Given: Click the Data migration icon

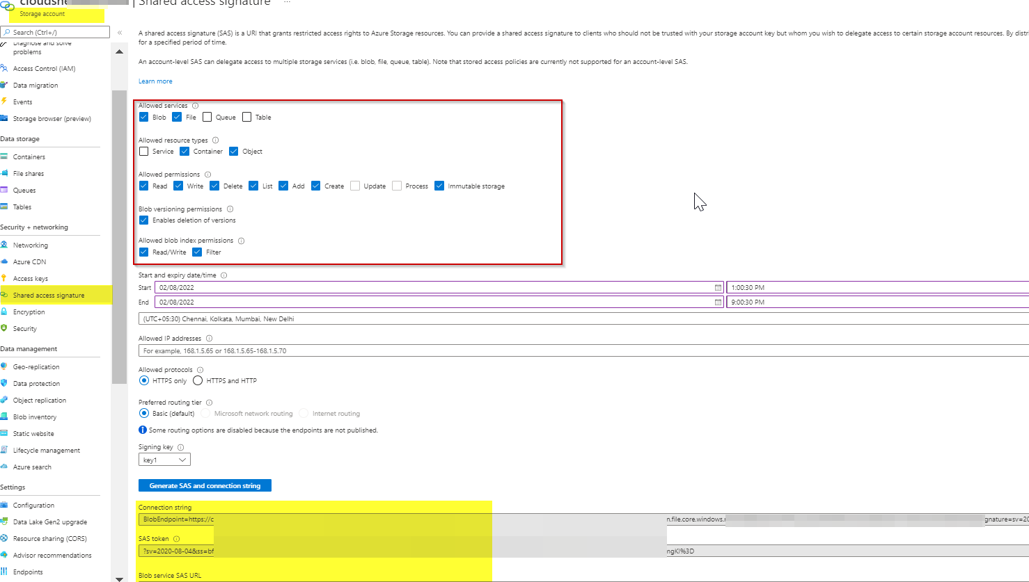Looking at the screenshot, I should [x=5, y=85].
